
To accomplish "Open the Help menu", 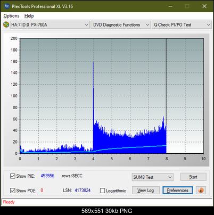I will pyautogui.click(x=29, y=16).
